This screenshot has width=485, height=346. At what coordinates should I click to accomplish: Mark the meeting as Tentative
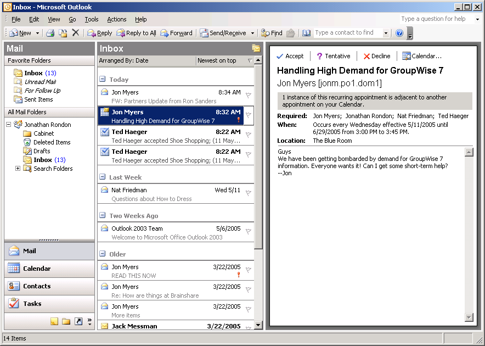pos(334,56)
